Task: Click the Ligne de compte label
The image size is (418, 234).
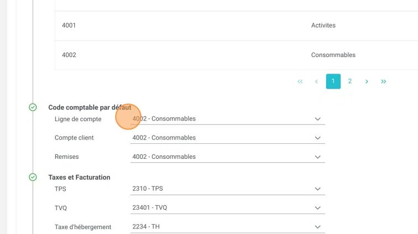Action: click(x=78, y=119)
